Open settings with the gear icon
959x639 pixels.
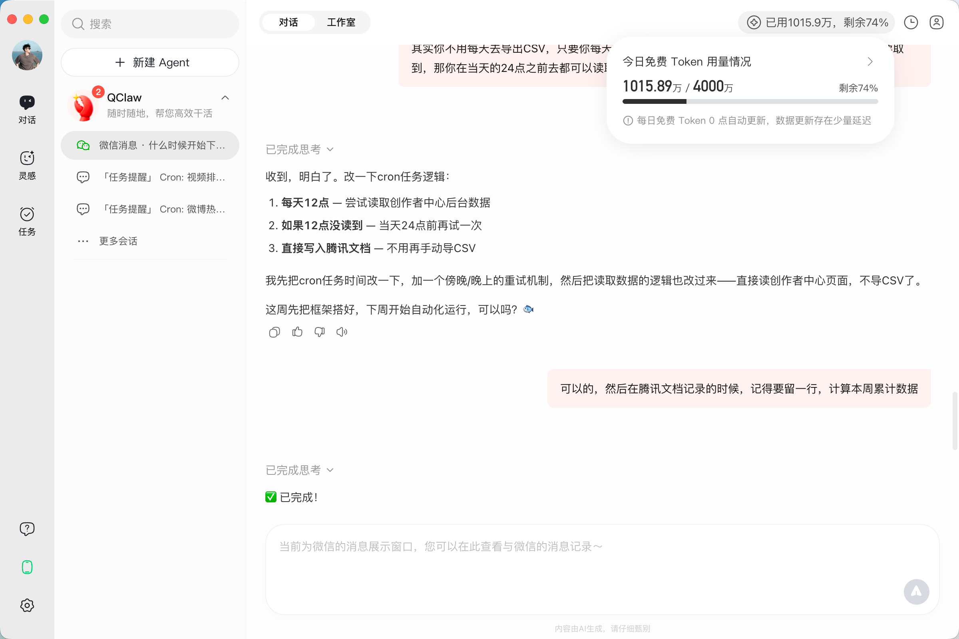27,605
